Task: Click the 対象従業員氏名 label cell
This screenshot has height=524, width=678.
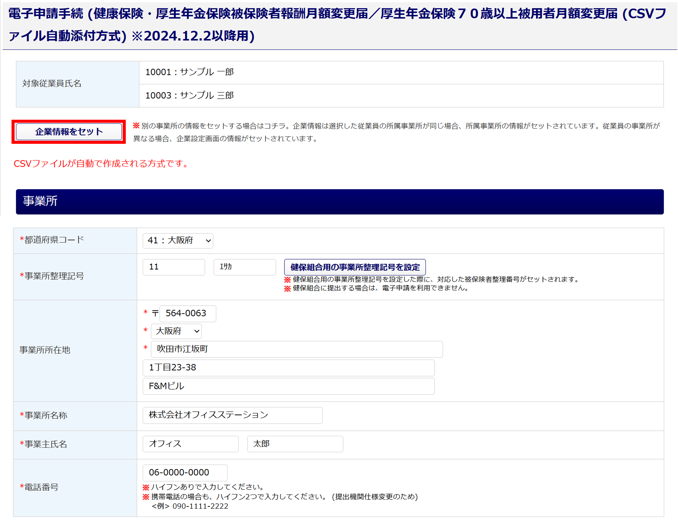Action: (77, 84)
